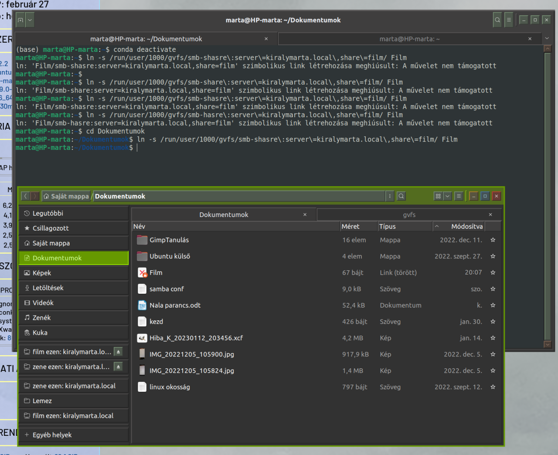The height and width of the screenshot is (455, 558).
Task: Open Letöltések in sidebar
Action: (x=74, y=288)
